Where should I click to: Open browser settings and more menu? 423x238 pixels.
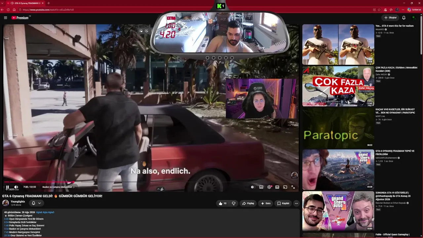(x=403, y=10)
